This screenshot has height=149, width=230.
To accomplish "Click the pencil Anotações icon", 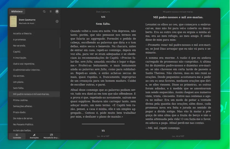I will click(x=34, y=135).
